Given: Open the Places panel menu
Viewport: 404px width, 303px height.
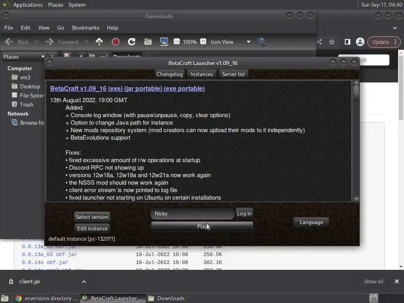Looking at the screenshot, I should coord(55,5).
